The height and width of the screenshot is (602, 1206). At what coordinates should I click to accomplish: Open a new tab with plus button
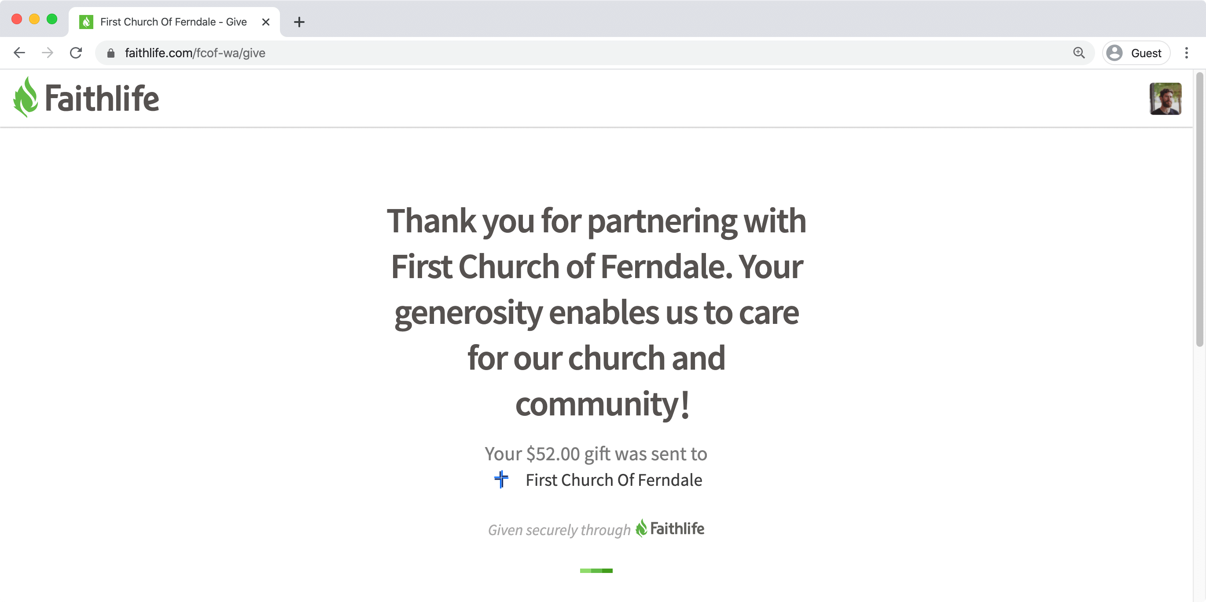click(299, 22)
